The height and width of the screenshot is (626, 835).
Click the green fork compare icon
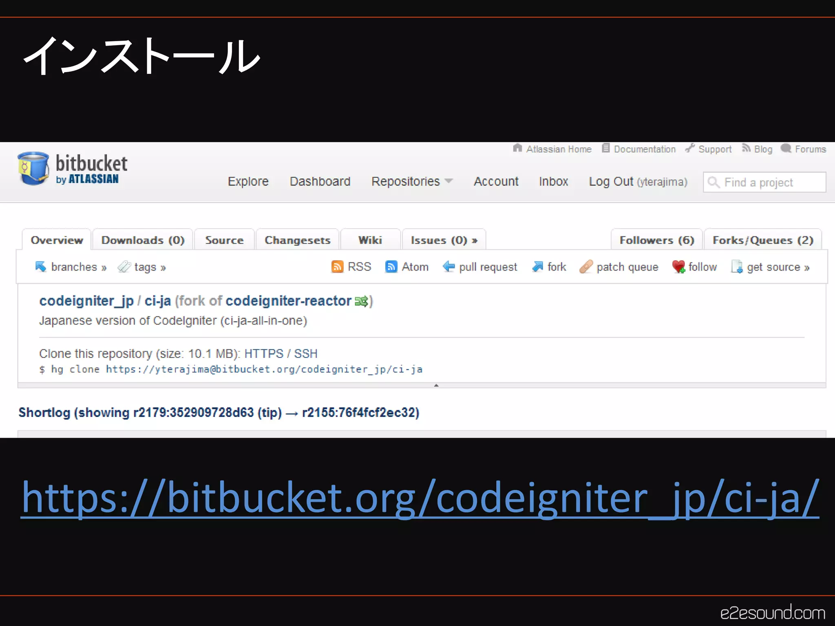point(362,301)
